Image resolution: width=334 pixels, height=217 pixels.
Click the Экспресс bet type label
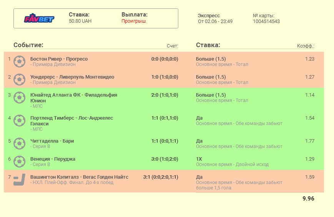click(x=209, y=16)
